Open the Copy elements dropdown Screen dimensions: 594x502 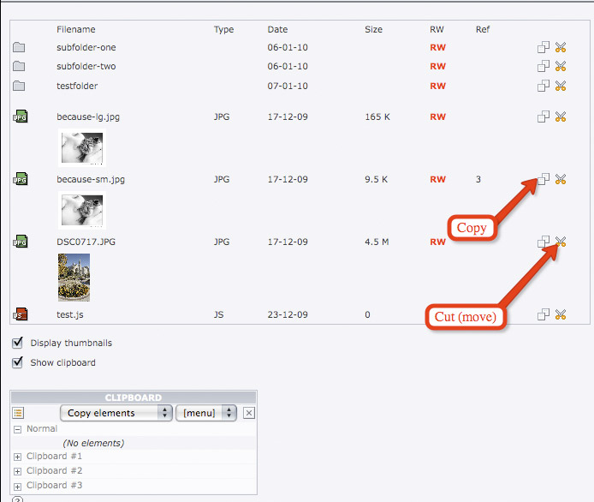coord(116,413)
